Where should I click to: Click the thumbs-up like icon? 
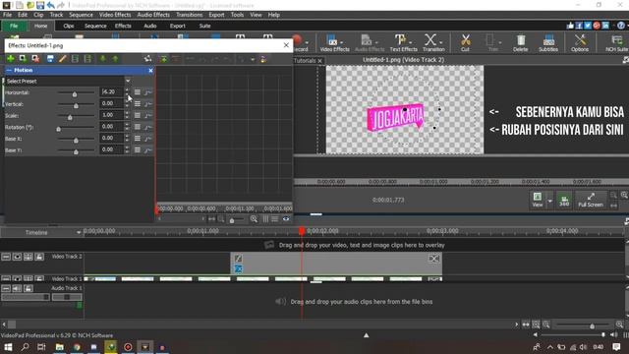point(570,26)
